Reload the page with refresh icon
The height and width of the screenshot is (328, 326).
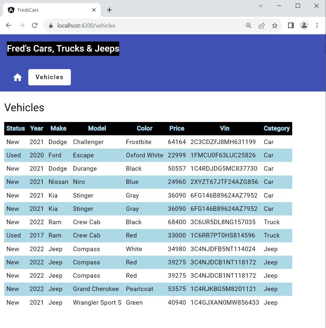coord(35,26)
